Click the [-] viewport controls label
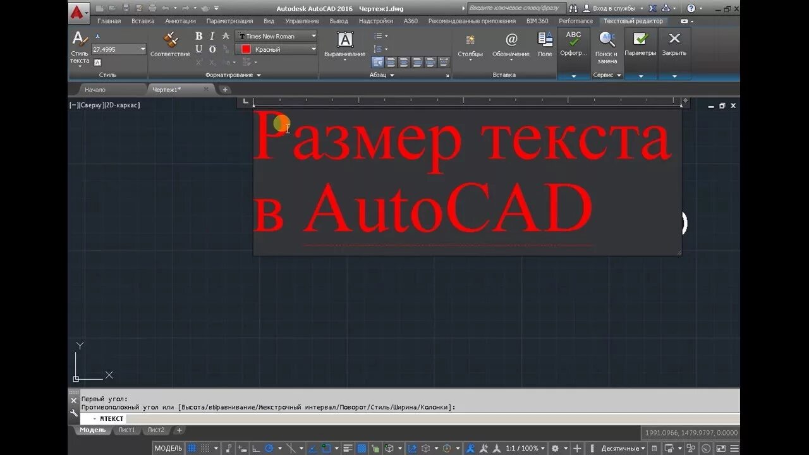The height and width of the screenshot is (455, 809). click(74, 105)
